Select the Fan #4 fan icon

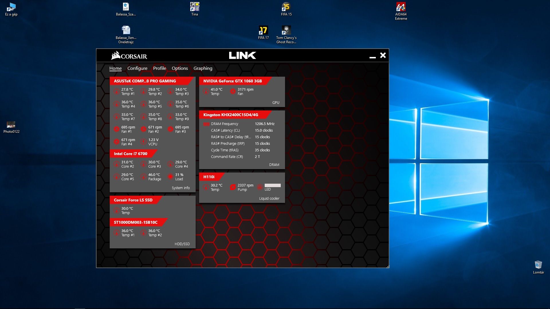coord(117,142)
